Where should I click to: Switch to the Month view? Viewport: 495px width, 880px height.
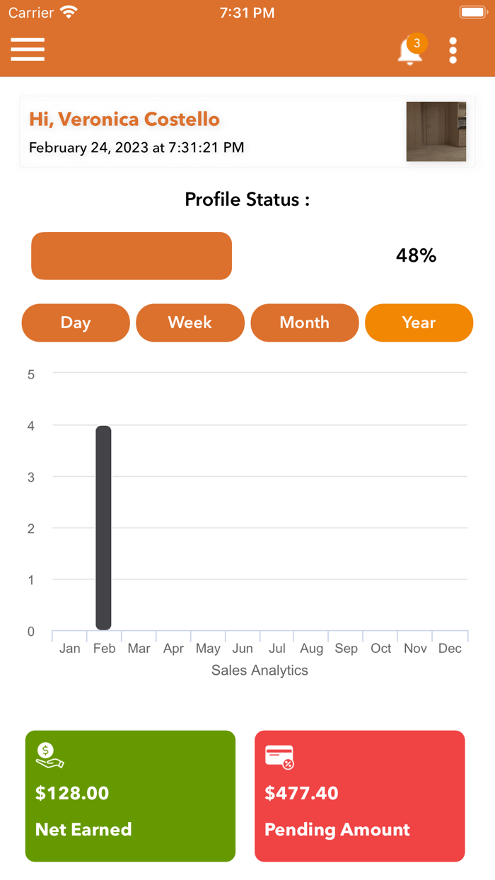point(304,323)
